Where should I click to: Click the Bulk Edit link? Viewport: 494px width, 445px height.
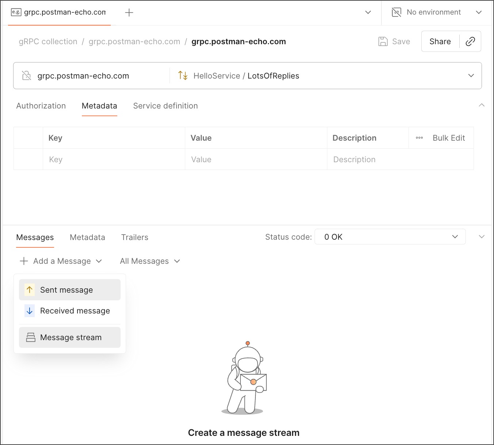coord(448,138)
